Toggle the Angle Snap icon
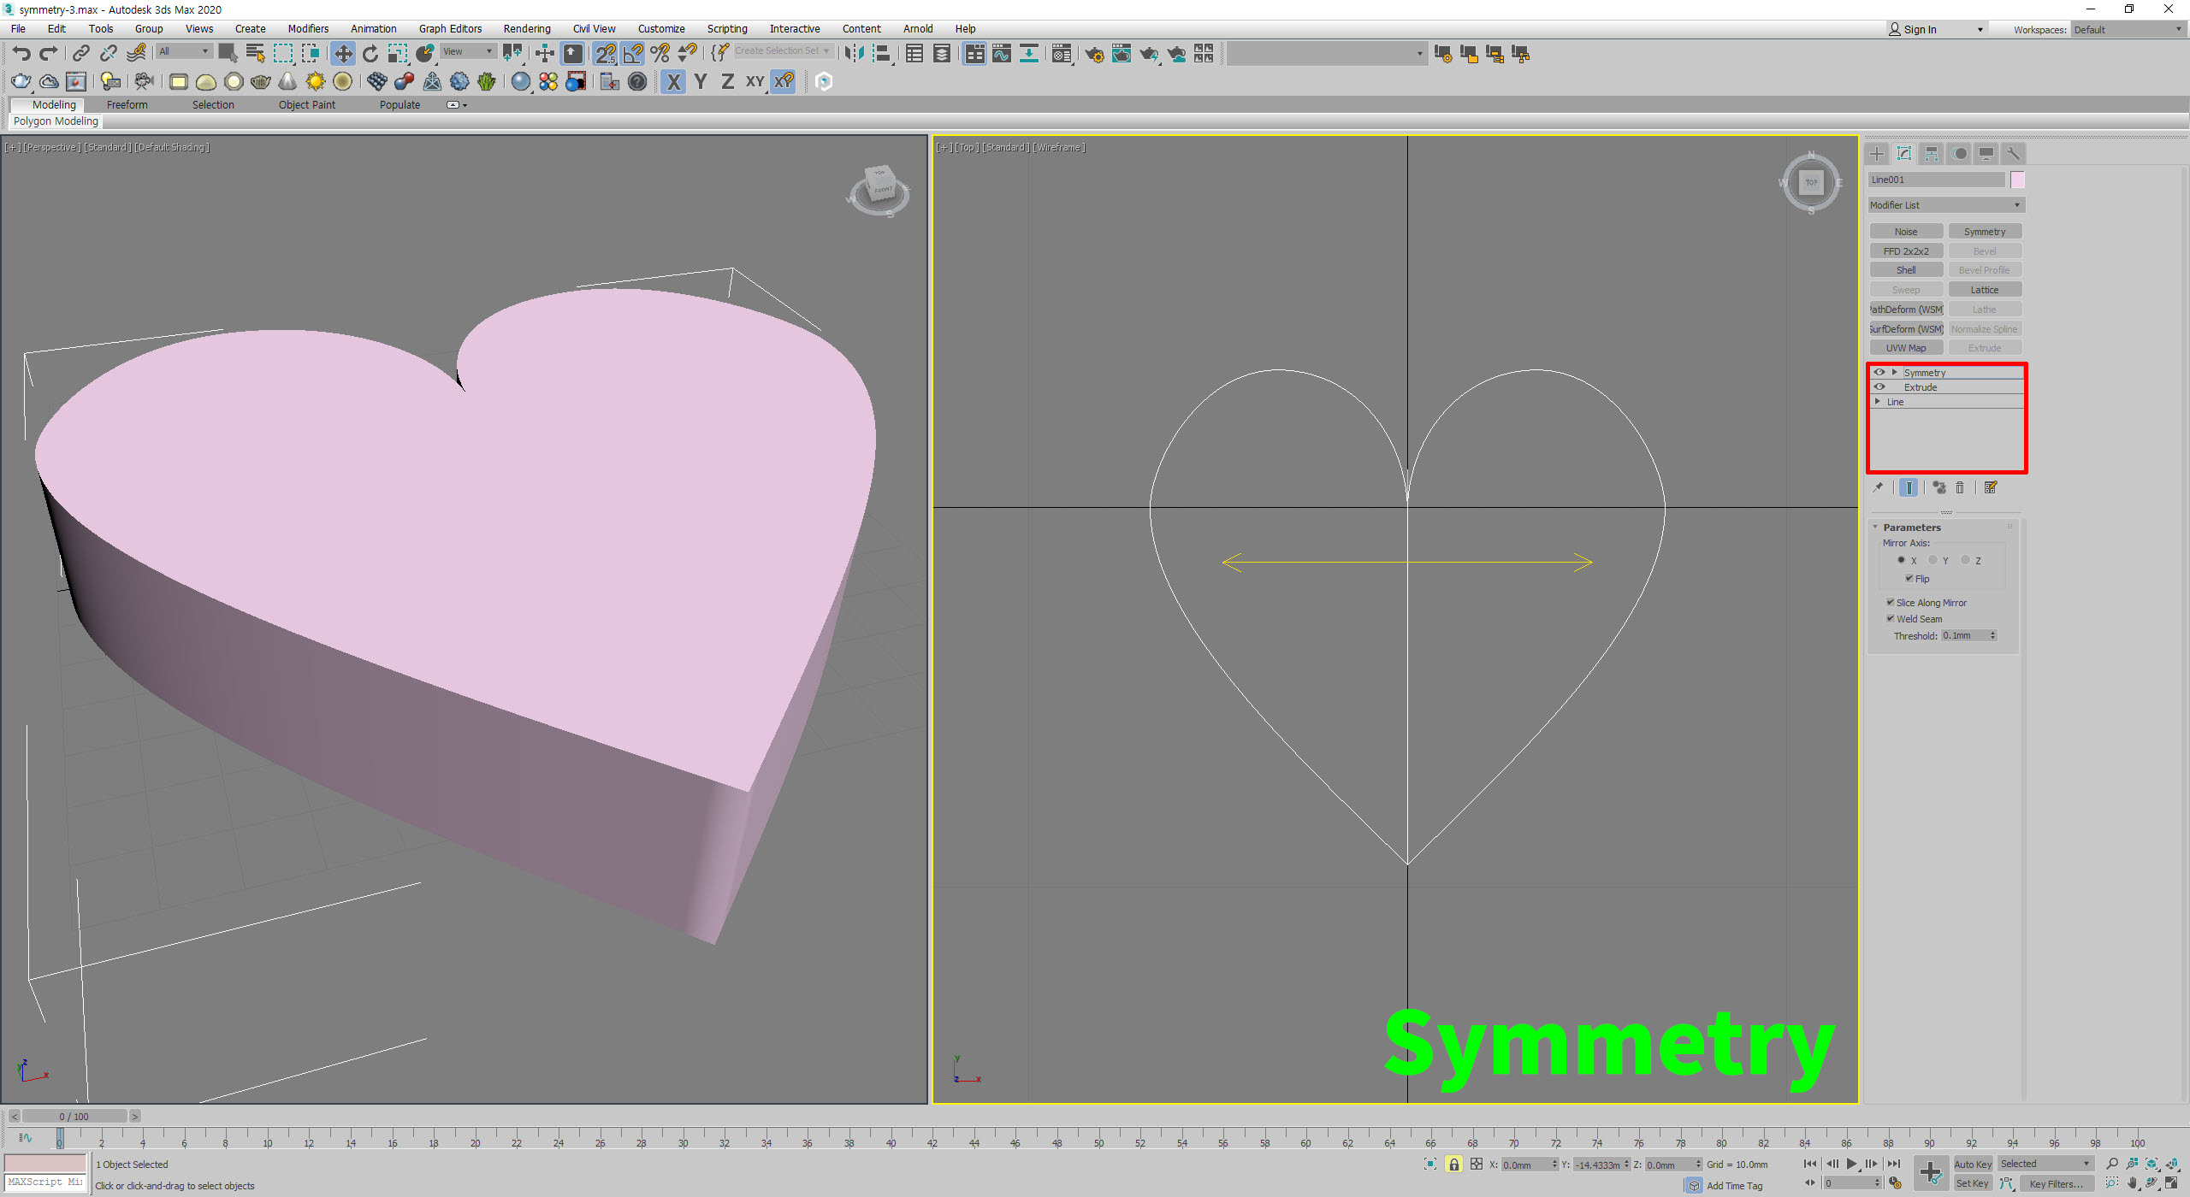This screenshot has height=1197, width=2190. (x=632, y=54)
